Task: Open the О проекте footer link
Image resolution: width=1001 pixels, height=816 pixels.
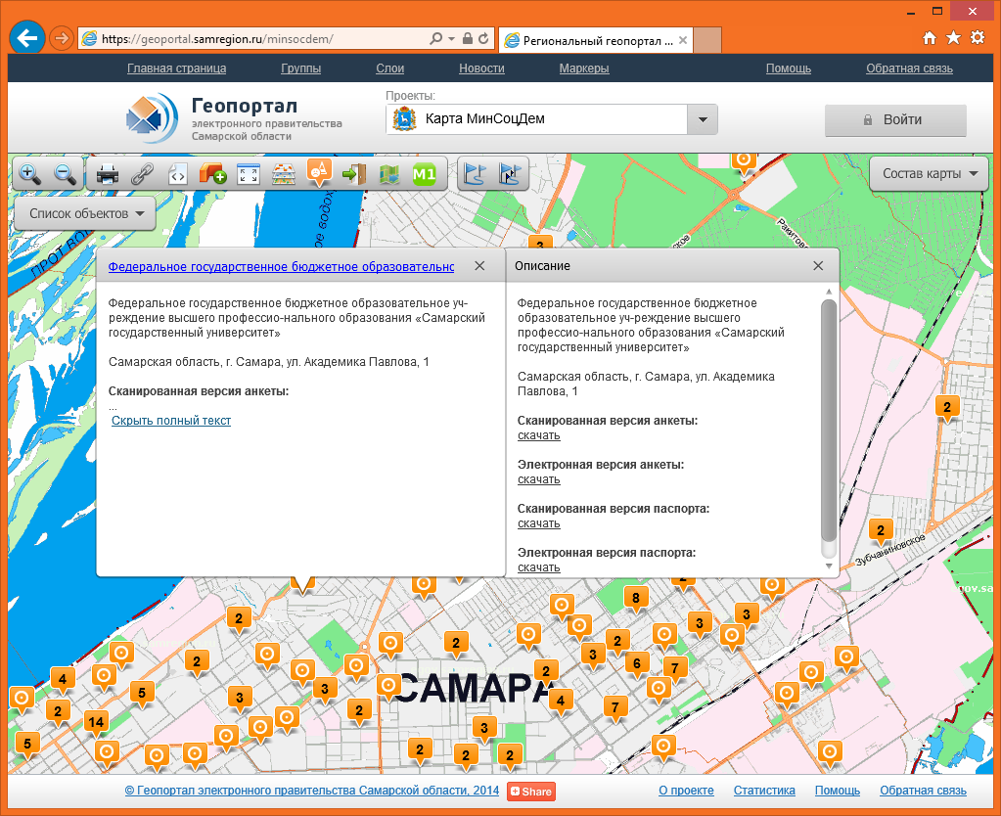Action: click(x=686, y=791)
